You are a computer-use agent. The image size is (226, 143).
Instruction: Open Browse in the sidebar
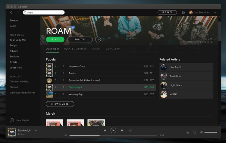(x=14, y=21)
